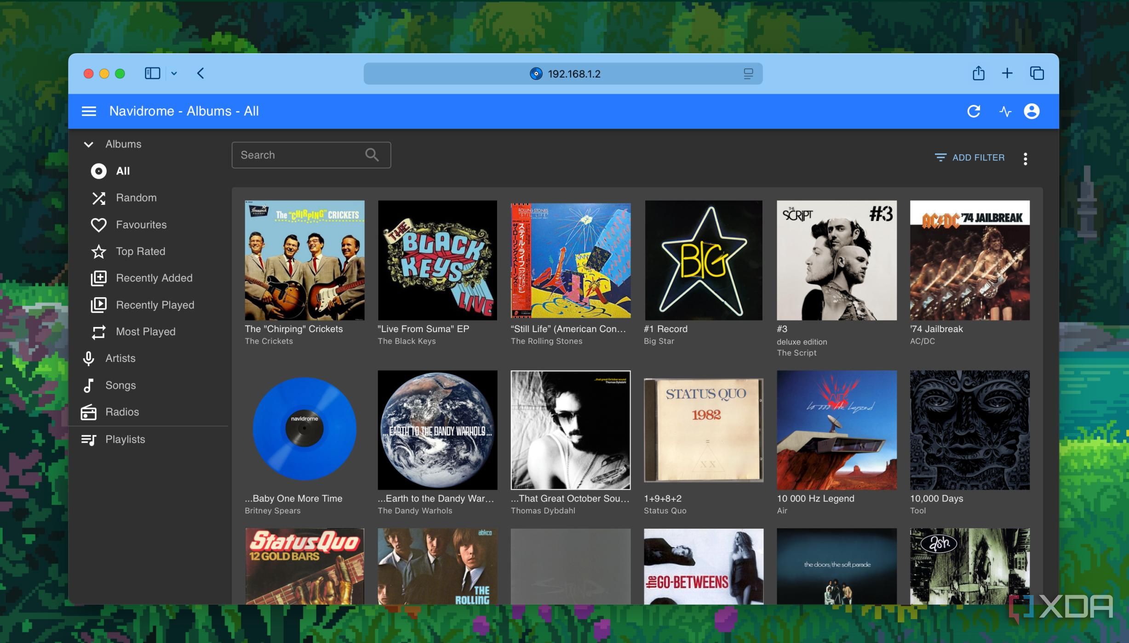The image size is (1129, 643).
Task: Open Favourites albums
Action: click(141, 225)
